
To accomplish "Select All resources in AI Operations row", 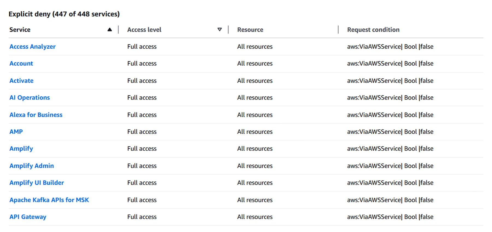I will [x=255, y=98].
